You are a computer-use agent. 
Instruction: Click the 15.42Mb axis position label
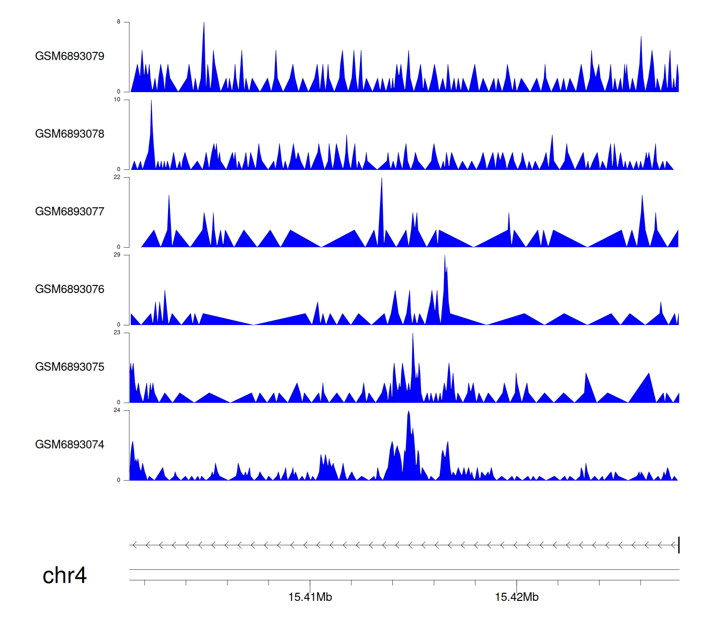coord(516,597)
